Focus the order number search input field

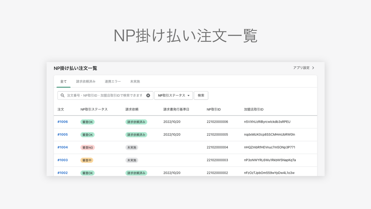106,96
